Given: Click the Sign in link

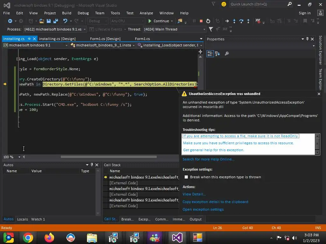Looking at the screenshot, I should (305, 13).
